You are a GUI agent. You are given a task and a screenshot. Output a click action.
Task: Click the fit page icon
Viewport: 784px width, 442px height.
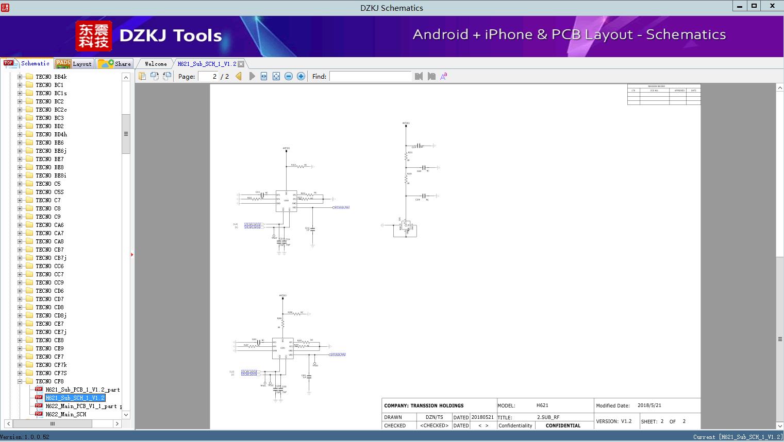click(276, 76)
